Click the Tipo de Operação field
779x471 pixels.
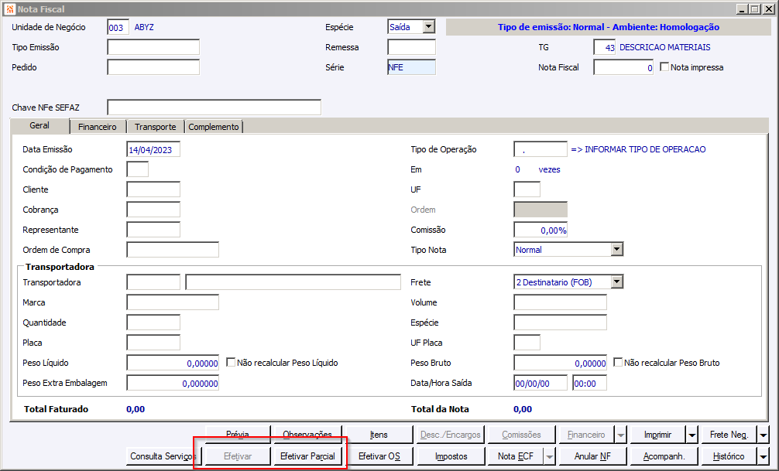(x=540, y=149)
